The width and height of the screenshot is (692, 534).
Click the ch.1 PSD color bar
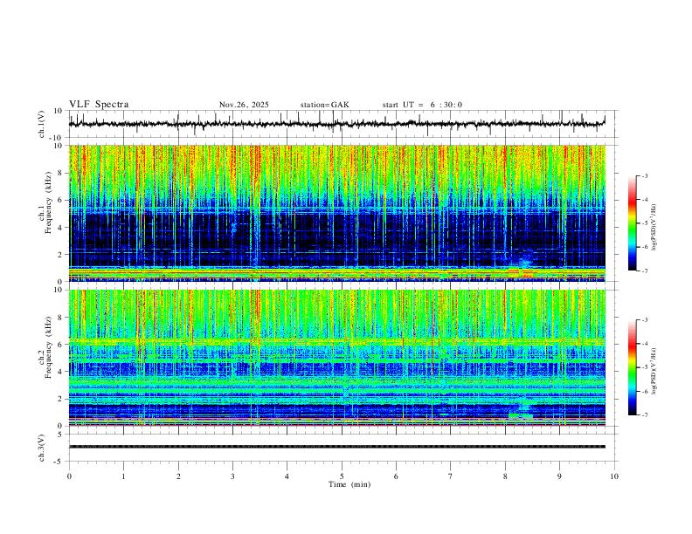pos(632,223)
